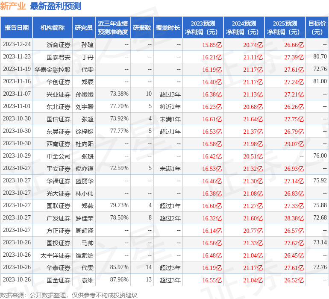Select the 2025预测净利润 column header
Screen dimensions: 329x299
pos(285,27)
